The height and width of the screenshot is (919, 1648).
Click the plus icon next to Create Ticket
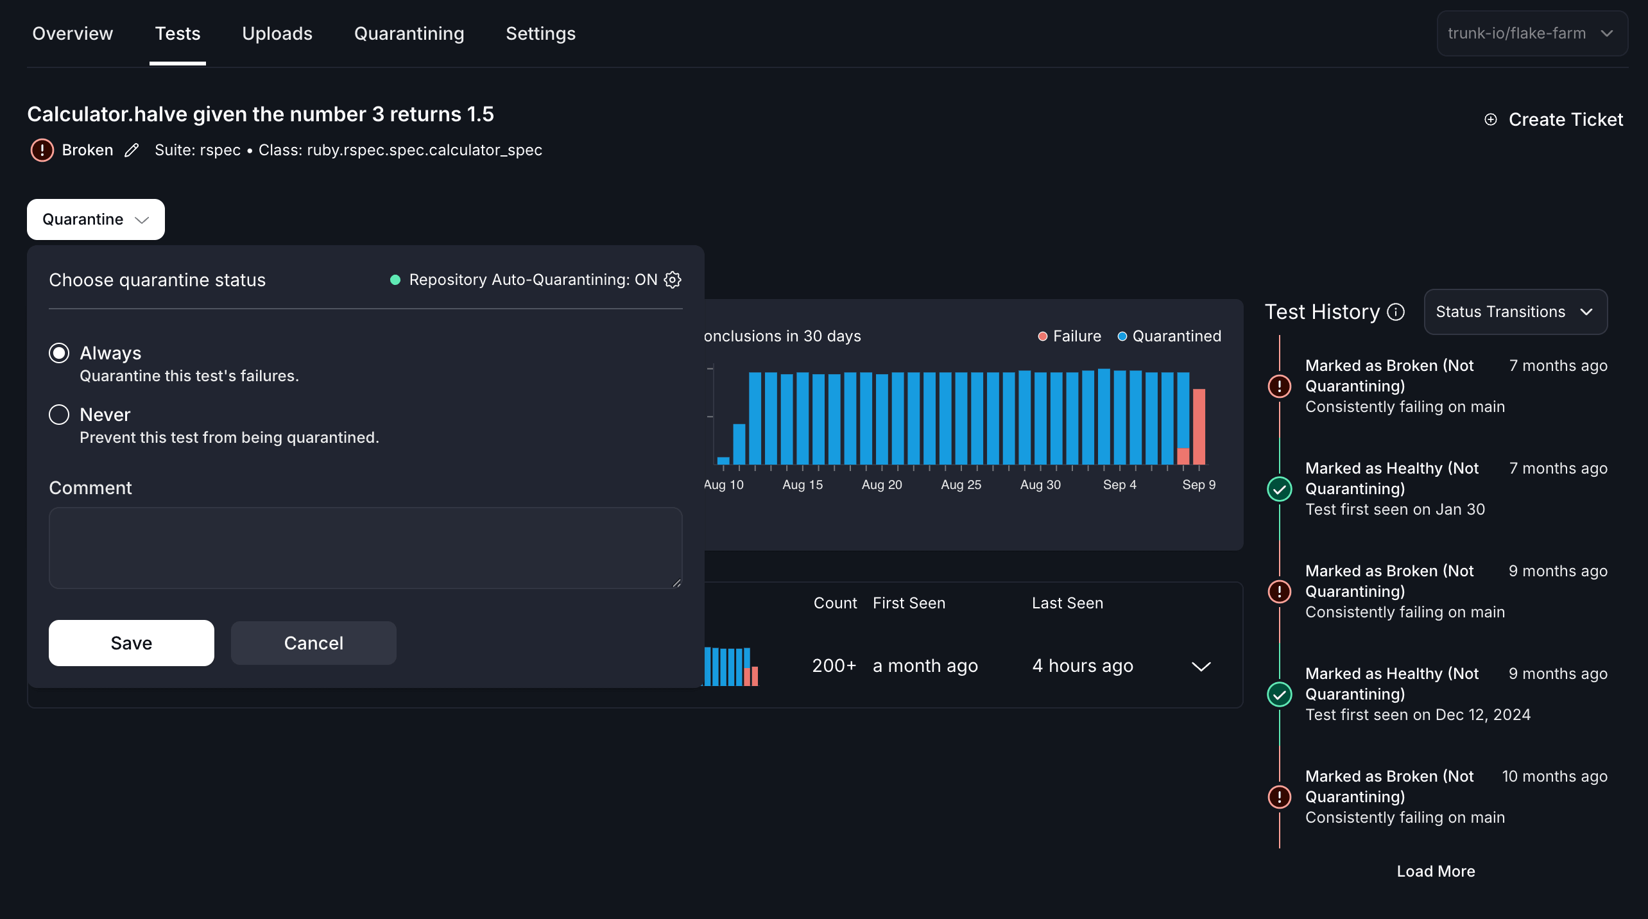pyautogui.click(x=1491, y=119)
